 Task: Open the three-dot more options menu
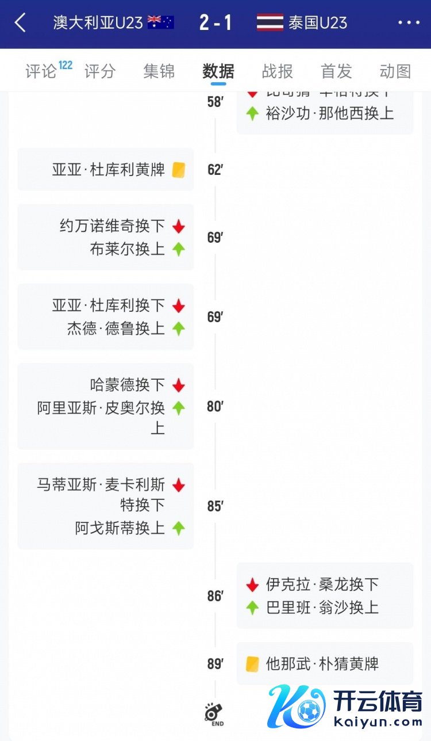pos(409,23)
